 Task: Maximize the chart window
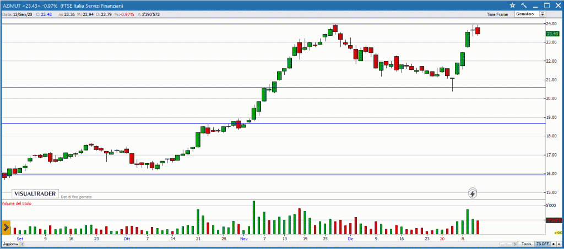[x=547, y=5]
